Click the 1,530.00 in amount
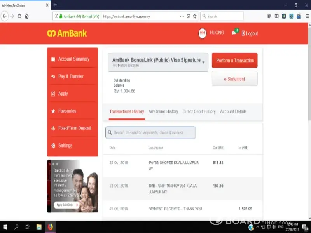This screenshot has height=233, width=311. [245, 209]
